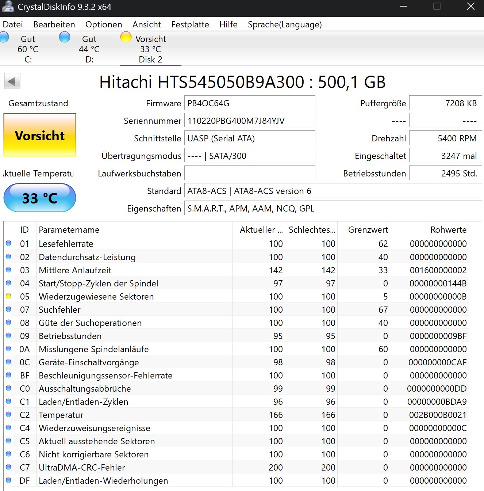Open the Optionen menu

[104, 24]
